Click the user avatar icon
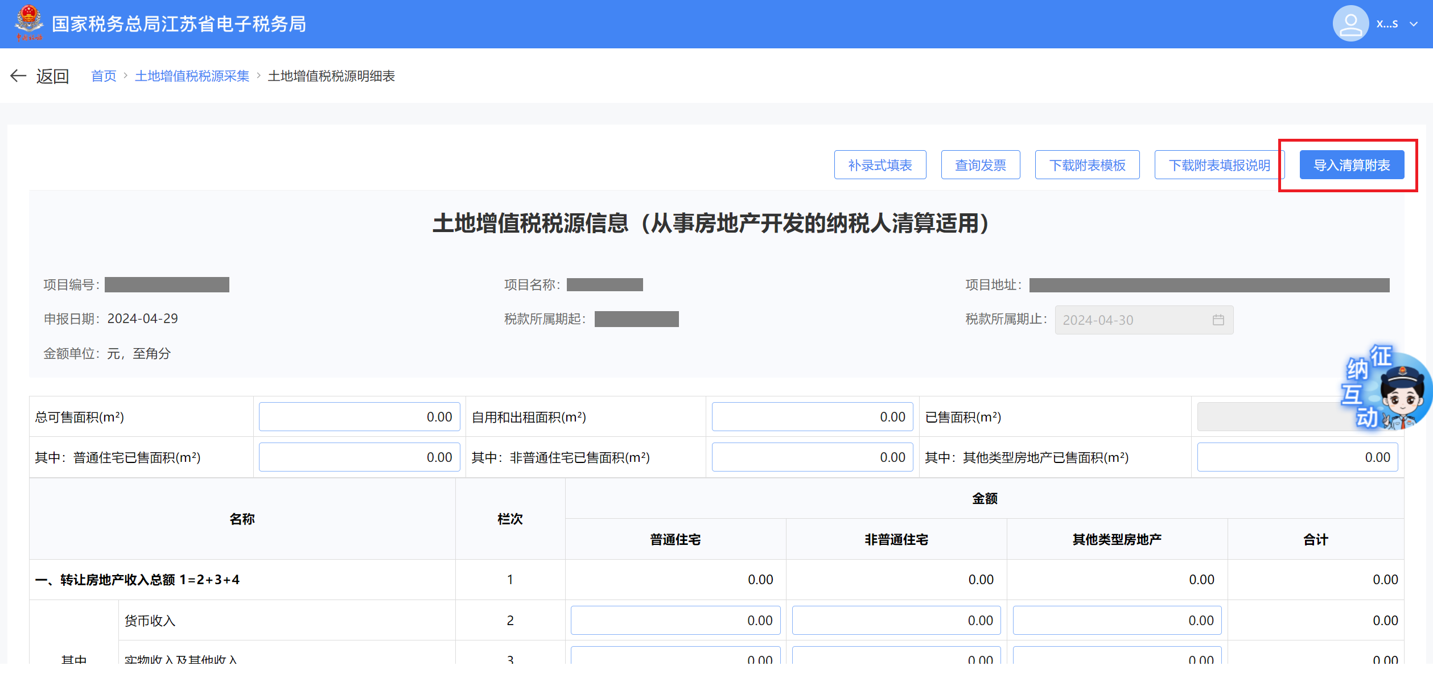1433x678 pixels. [1350, 24]
